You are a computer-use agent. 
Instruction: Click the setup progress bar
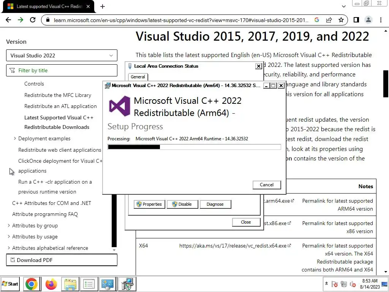tap(194, 147)
